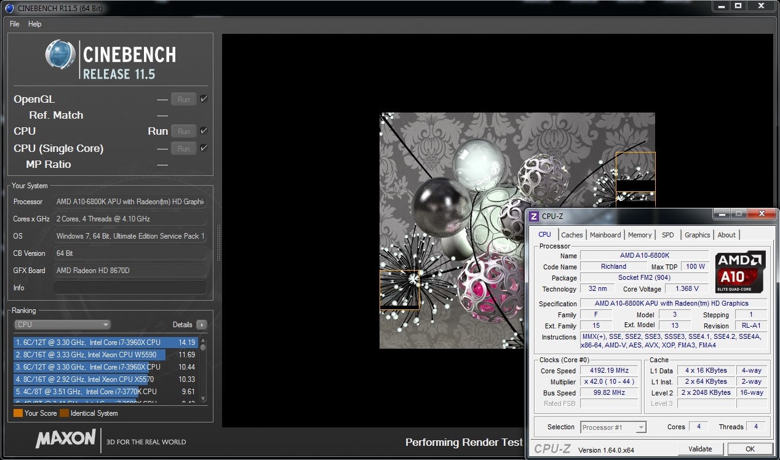Click Run button for CPU (Single Core)

(x=184, y=148)
